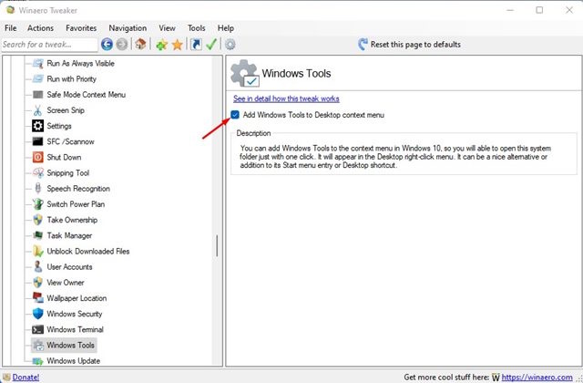This screenshot has width=583, height=383.
Task: Click the Search for a tweak field
Action: tap(49, 45)
